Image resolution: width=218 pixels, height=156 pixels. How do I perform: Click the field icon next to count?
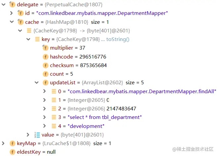click(45, 74)
